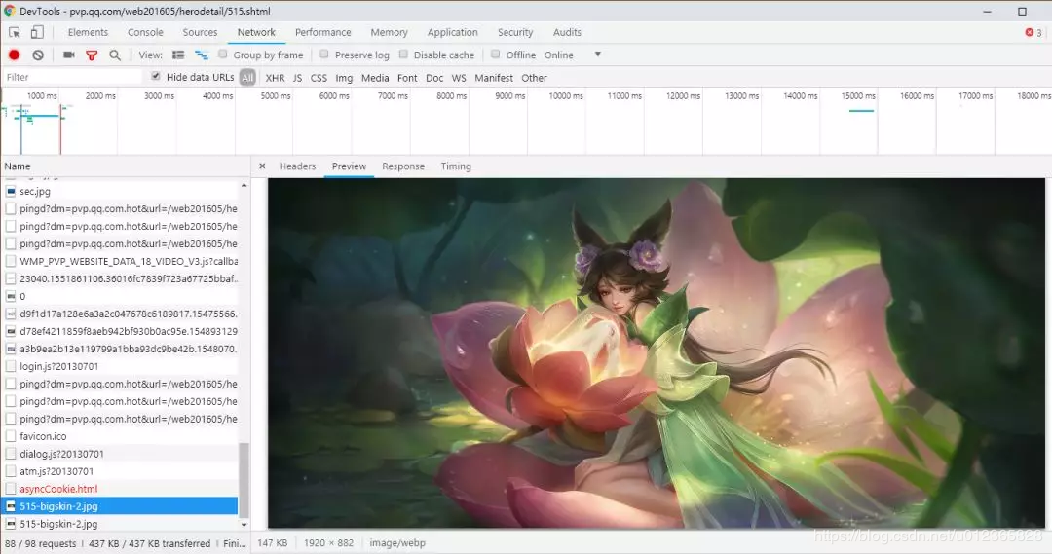Click the request list vertical scrollbar thumb
This screenshot has width=1052, height=554.
point(244,480)
